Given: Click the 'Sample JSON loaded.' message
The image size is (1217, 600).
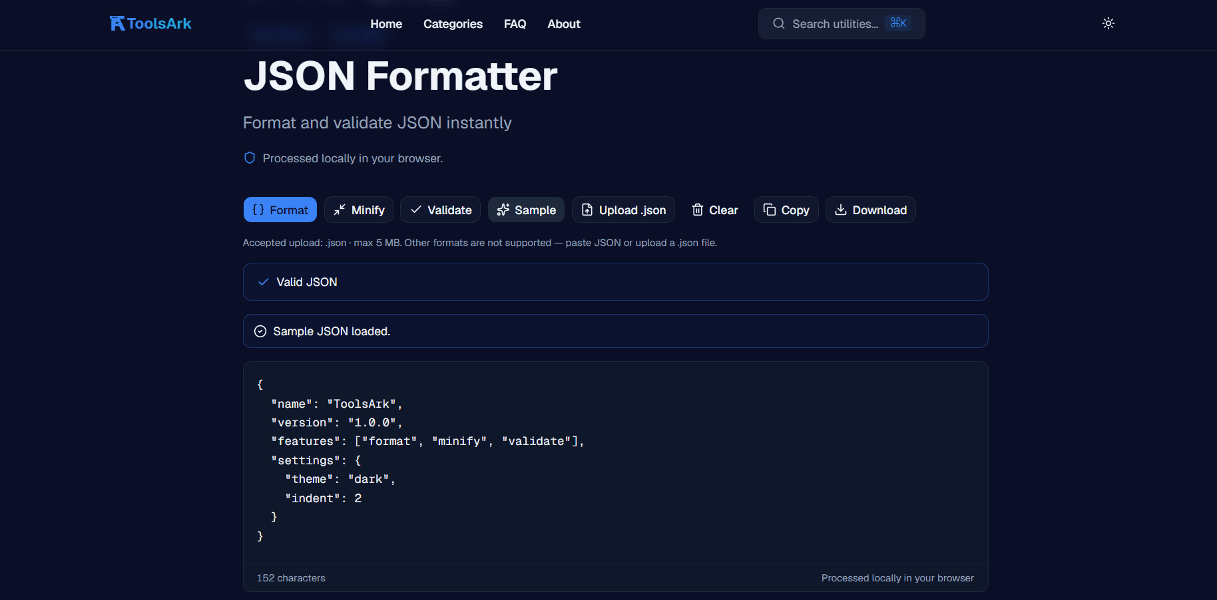Looking at the screenshot, I should 332,331.
